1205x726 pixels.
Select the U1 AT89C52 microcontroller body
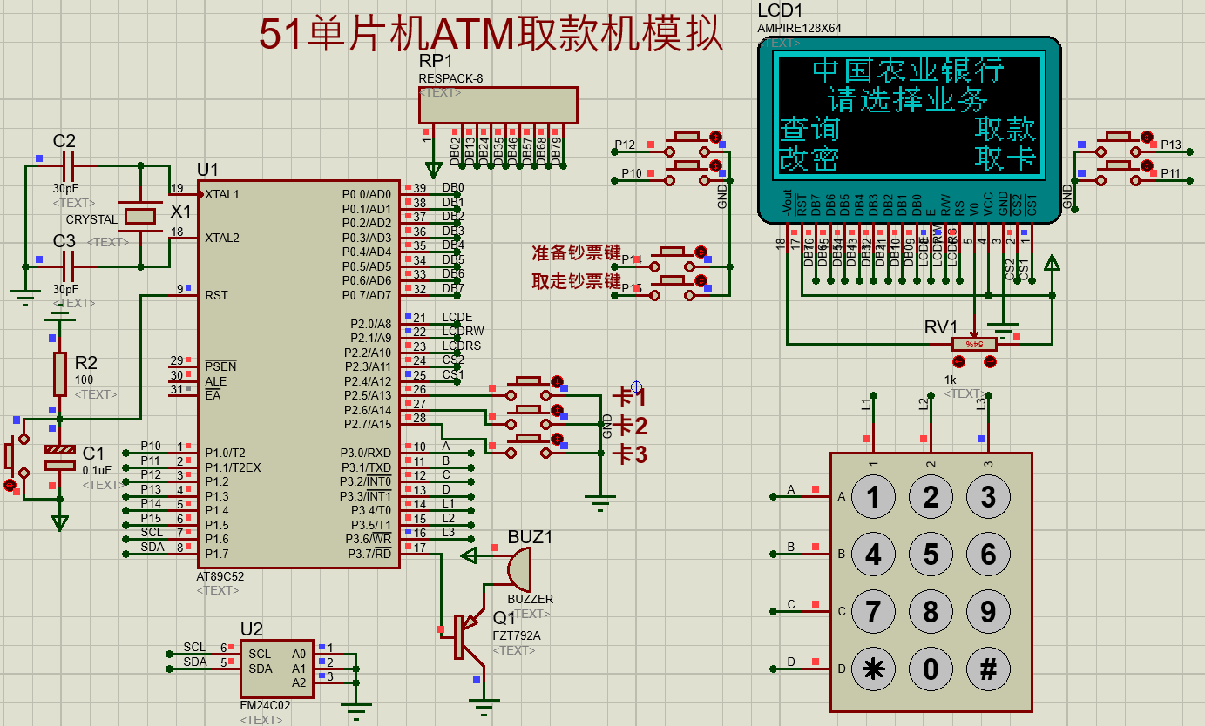click(298, 374)
